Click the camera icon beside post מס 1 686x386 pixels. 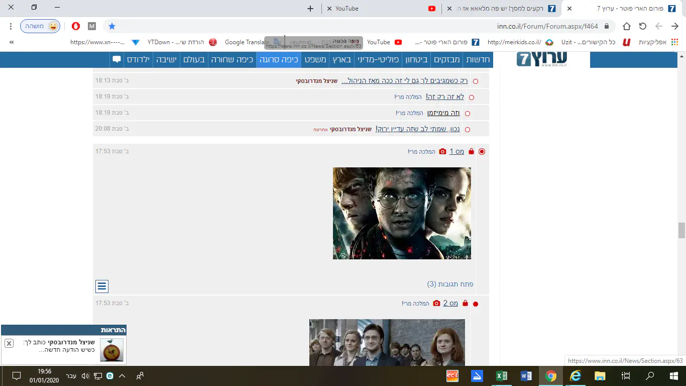tap(442, 151)
